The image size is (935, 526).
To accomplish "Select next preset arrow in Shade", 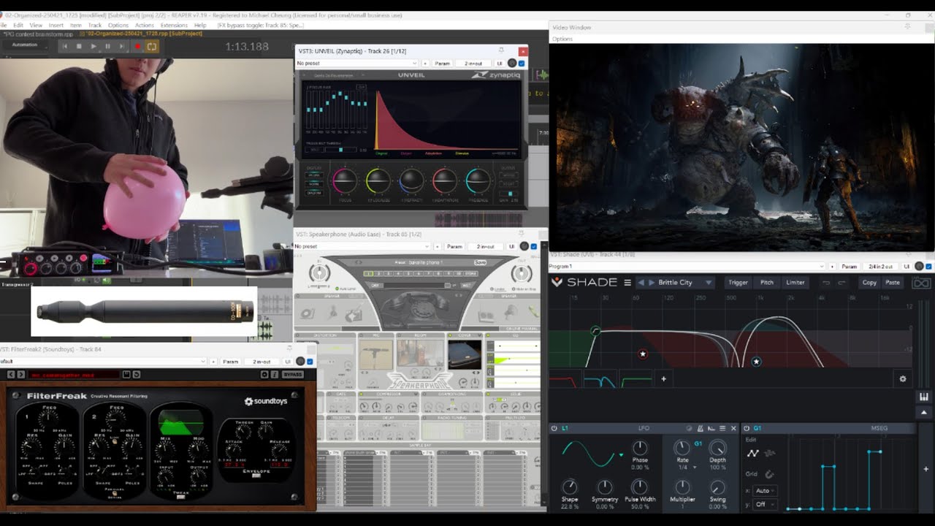I will coord(652,282).
